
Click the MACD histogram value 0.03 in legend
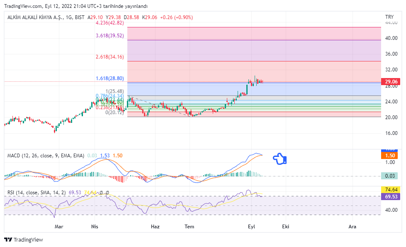point(92,156)
